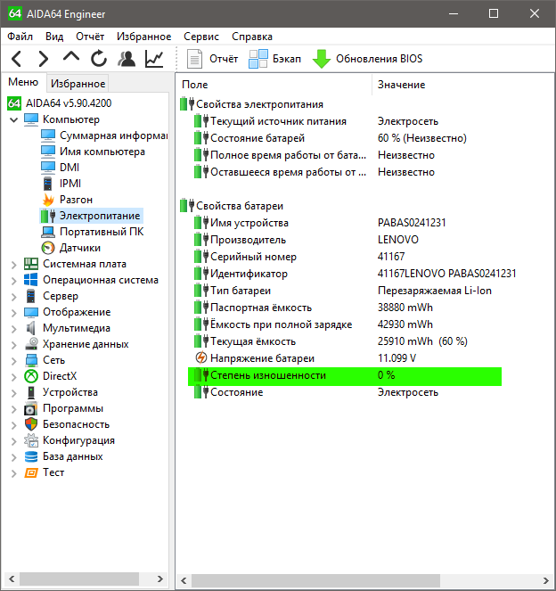Click the Хранение данных disk icon
Image resolution: width=556 pixels, height=591 pixels.
tap(31, 344)
